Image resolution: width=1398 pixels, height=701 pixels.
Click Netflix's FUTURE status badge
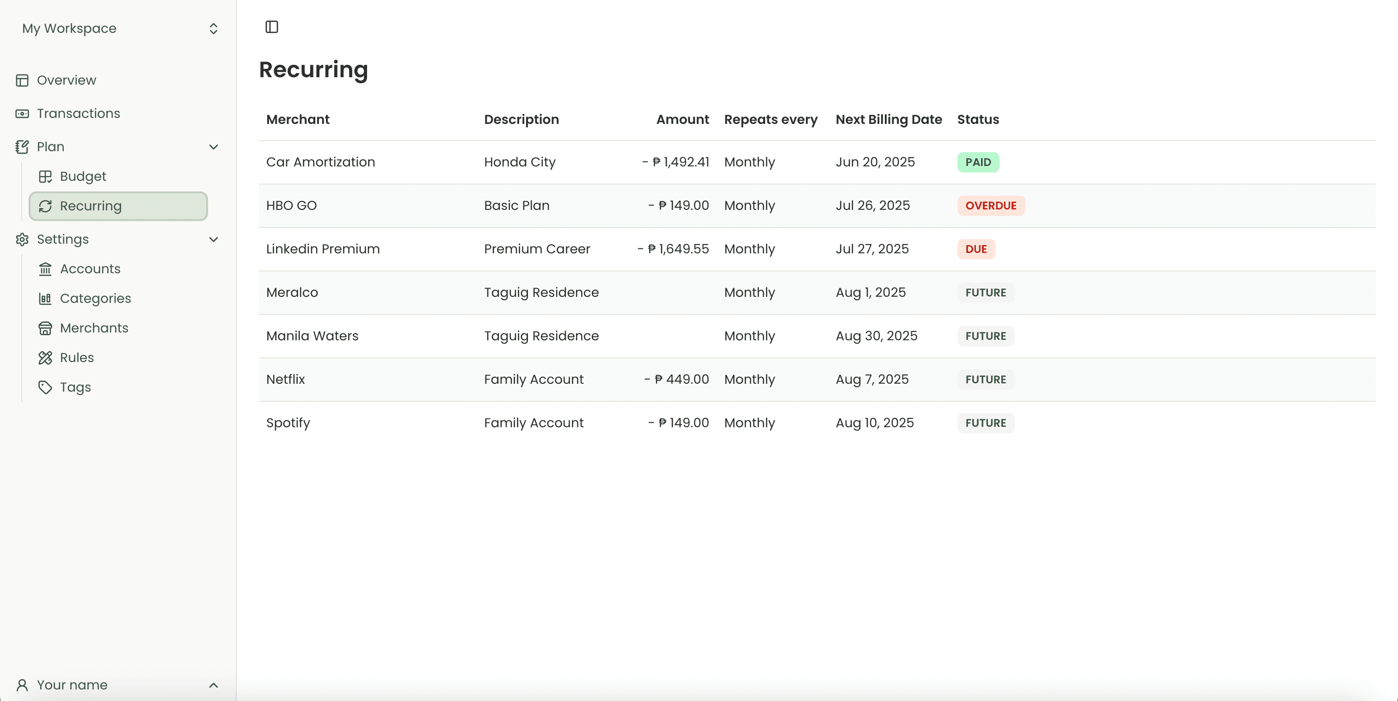[x=986, y=380]
